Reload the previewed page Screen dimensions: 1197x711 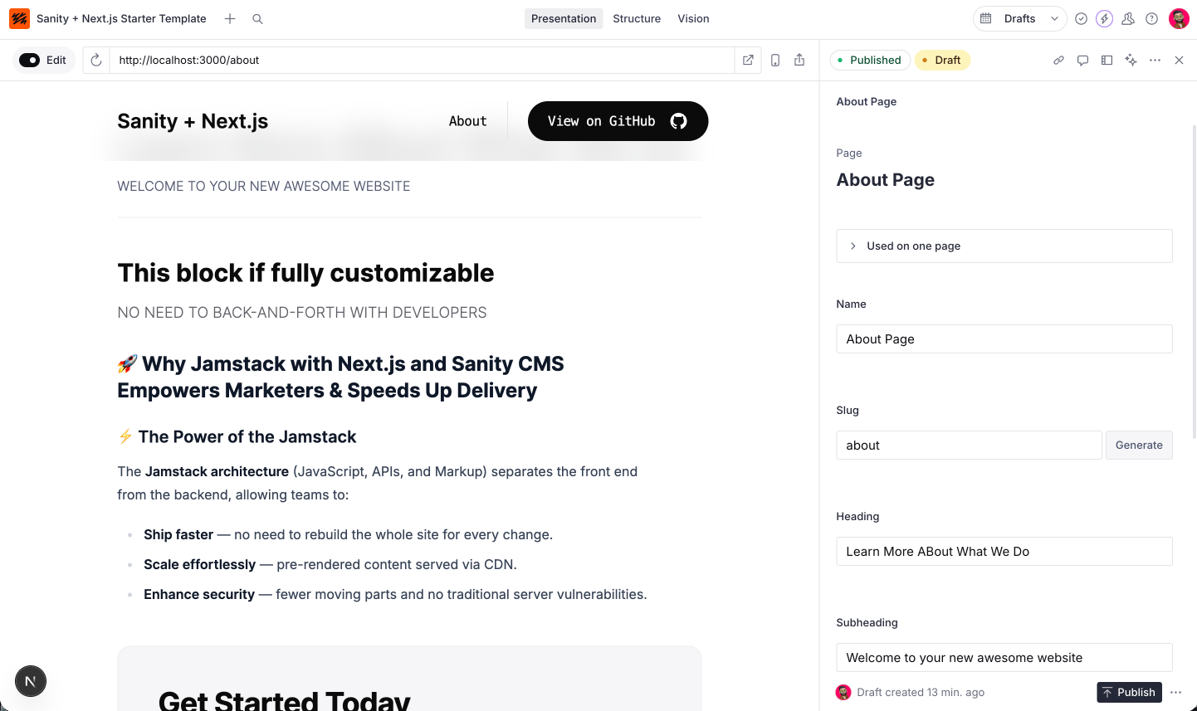click(95, 60)
